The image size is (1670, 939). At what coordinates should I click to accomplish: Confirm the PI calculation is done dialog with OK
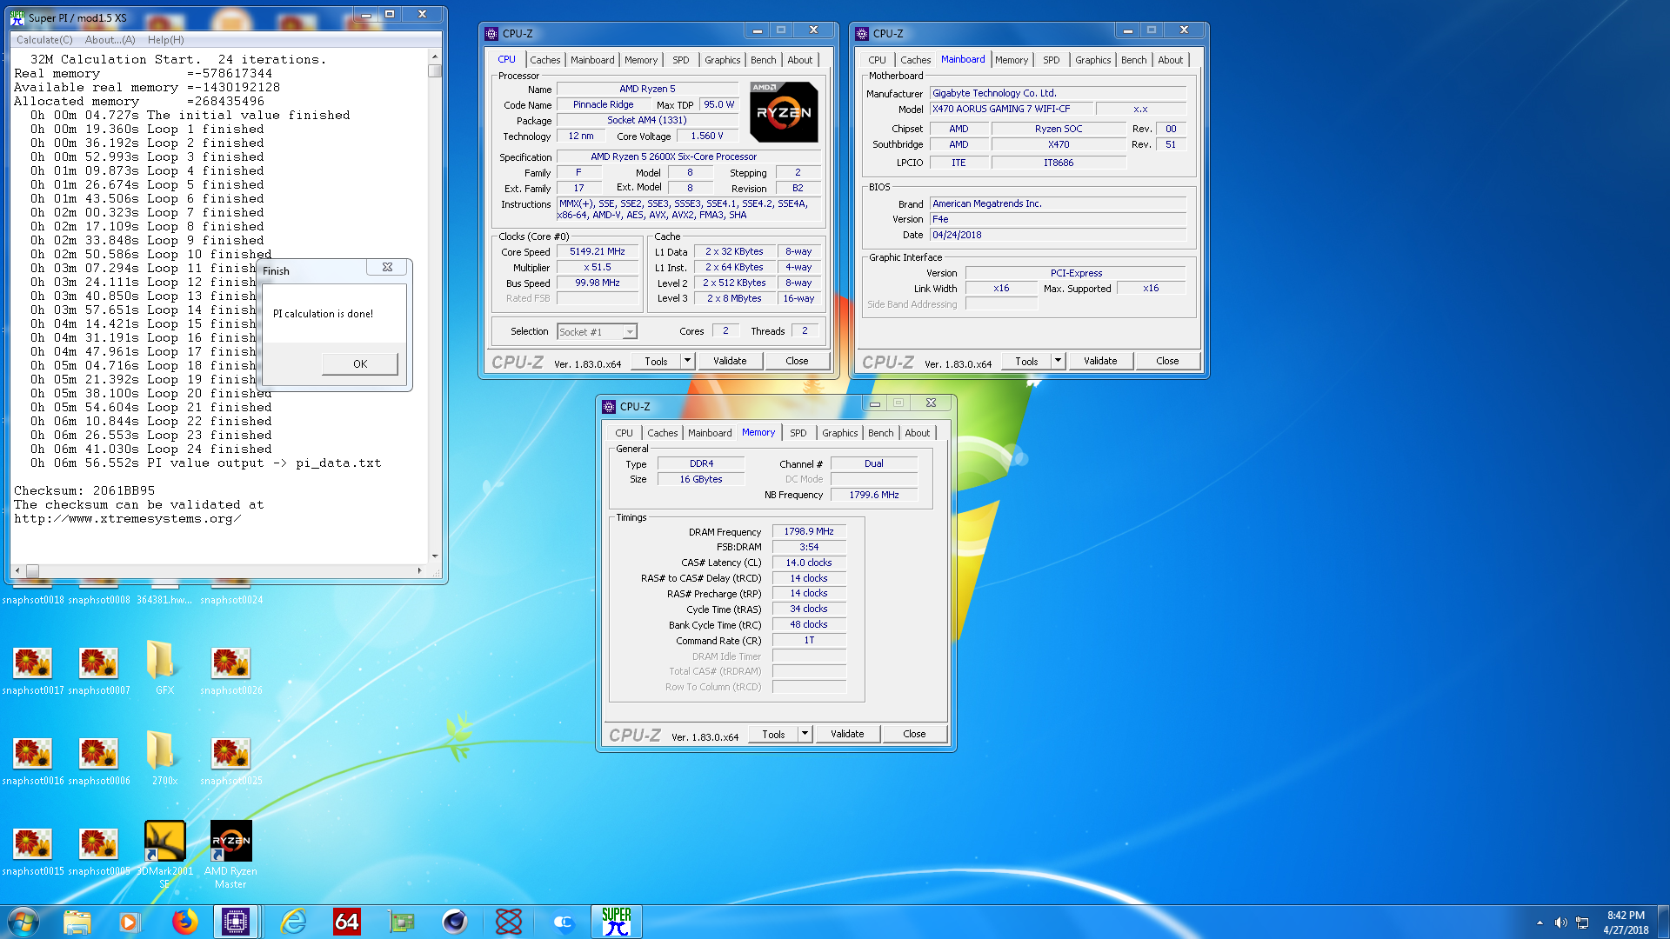point(360,364)
